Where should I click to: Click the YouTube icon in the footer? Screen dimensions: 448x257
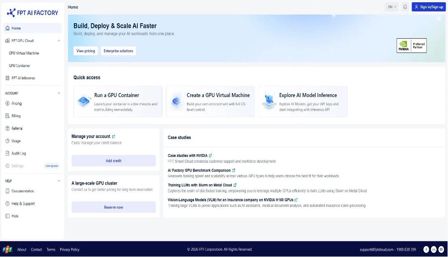(x=442, y=250)
